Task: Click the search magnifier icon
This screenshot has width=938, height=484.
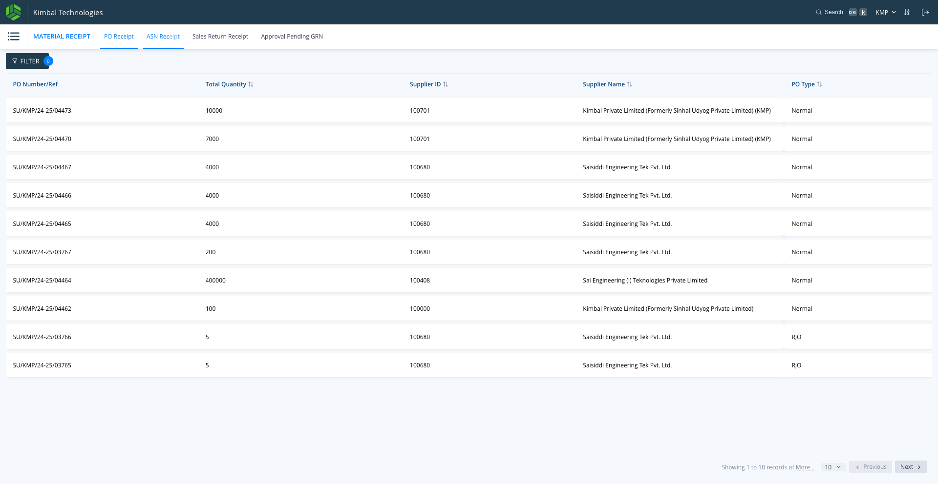Action: [x=819, y=12]
